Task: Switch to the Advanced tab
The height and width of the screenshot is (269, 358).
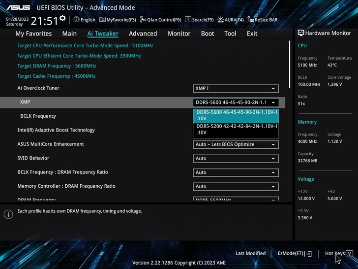Action: [143, 34]
